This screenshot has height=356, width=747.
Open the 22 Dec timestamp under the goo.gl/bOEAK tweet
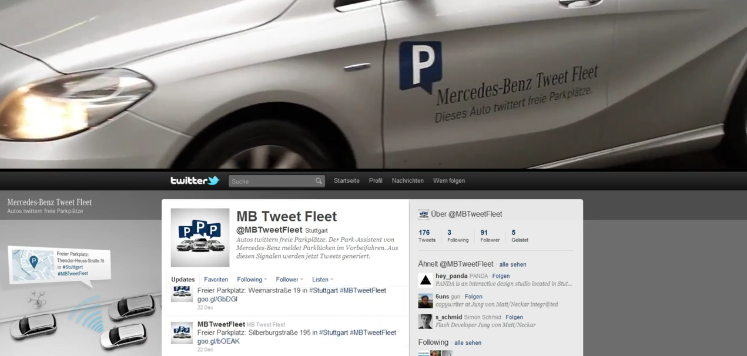coord(205,350)
